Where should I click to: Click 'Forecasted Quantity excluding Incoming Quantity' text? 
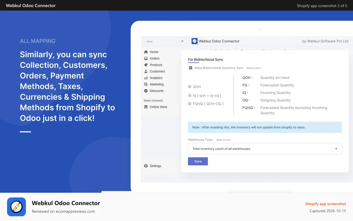[294, 111]
